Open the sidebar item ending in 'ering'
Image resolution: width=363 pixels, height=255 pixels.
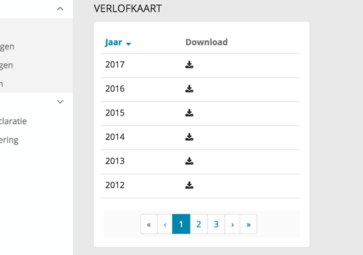click(x=9, y=140)
